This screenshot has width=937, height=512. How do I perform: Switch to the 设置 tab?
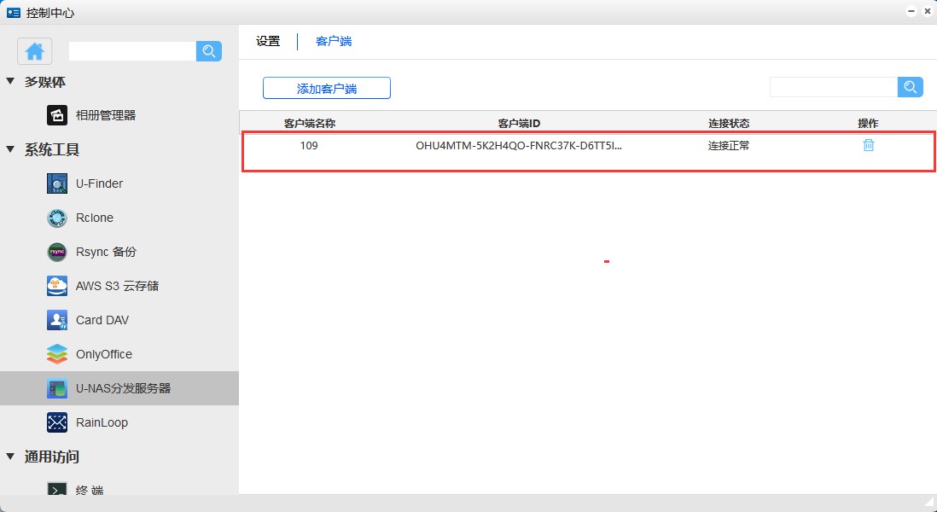coord(268,41)
